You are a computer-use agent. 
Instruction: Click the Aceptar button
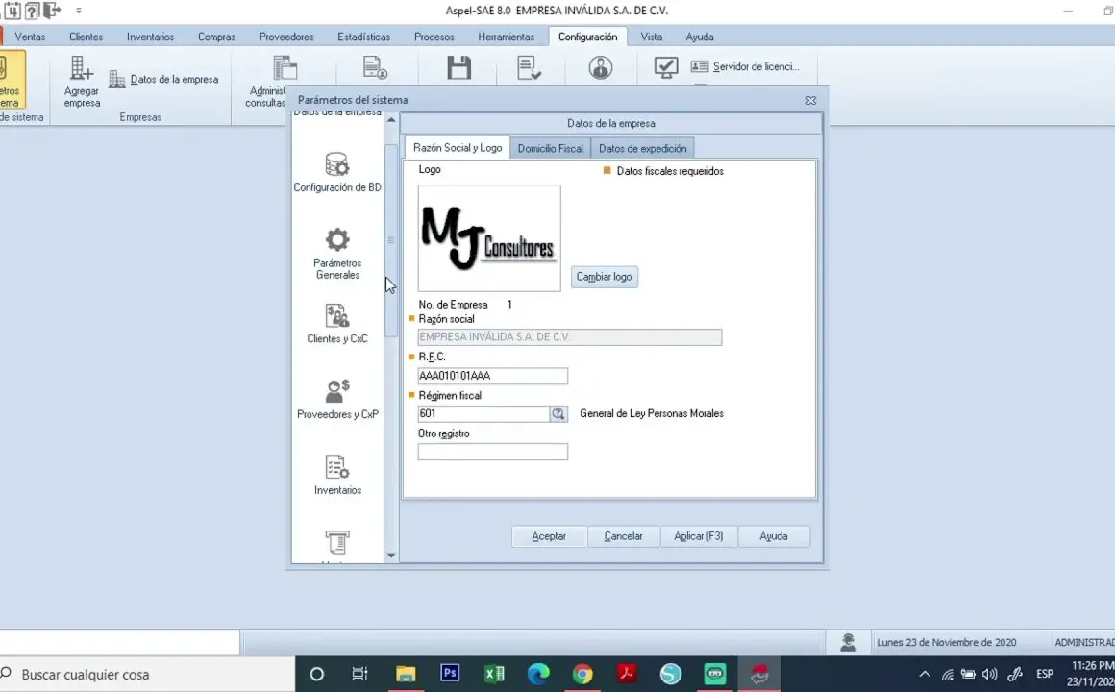tap(549, 536)
